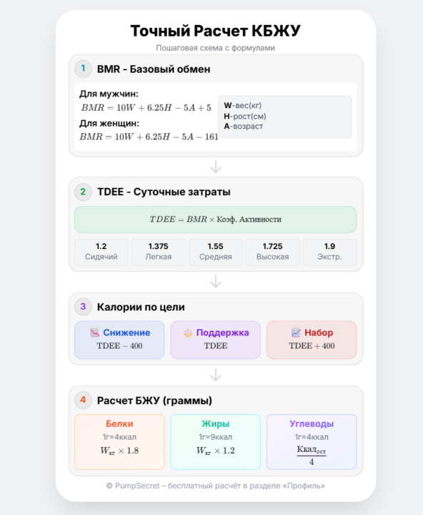The image size is (423, 515).
Task: Click the down arrow below BMR section
Action: [x=216, y=167]
